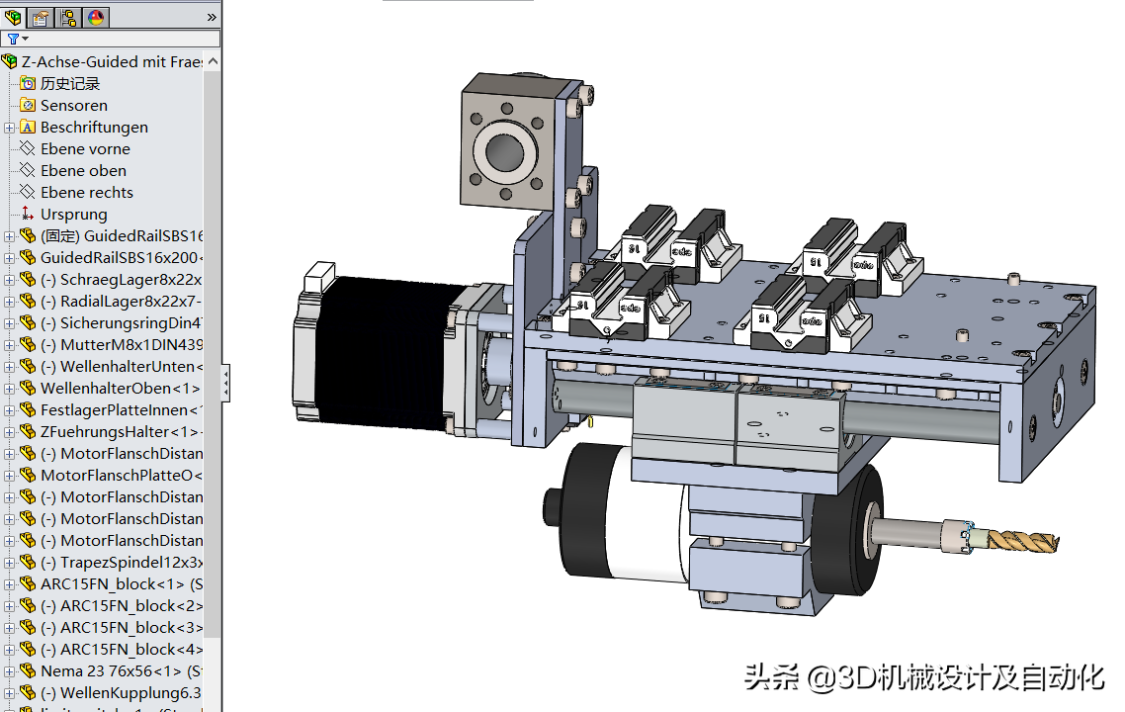Screen dimensions: 1125x712
Task: Click the ZFuehrungsHalter<1> part icon
Action: click(28, 431)
